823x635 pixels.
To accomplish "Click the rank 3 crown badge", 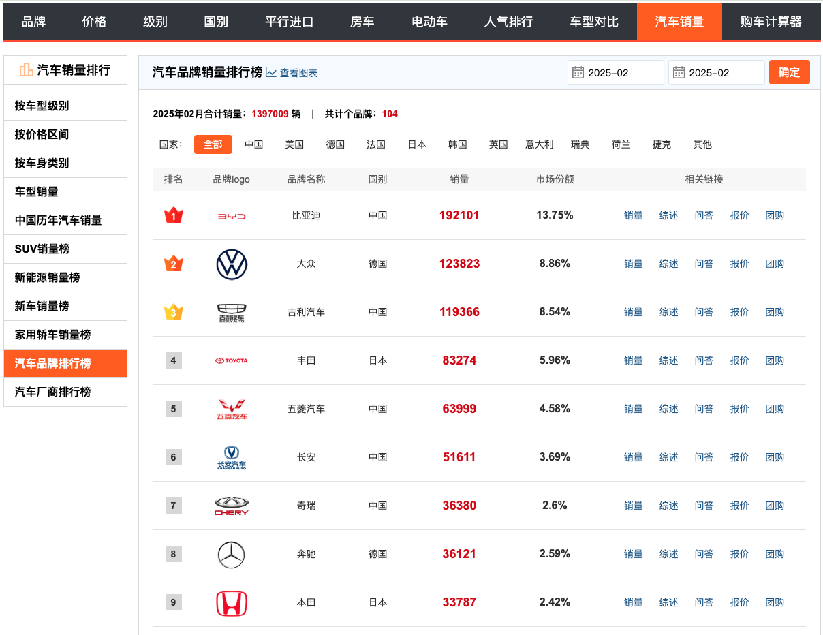I will click(x=174, y=312).
